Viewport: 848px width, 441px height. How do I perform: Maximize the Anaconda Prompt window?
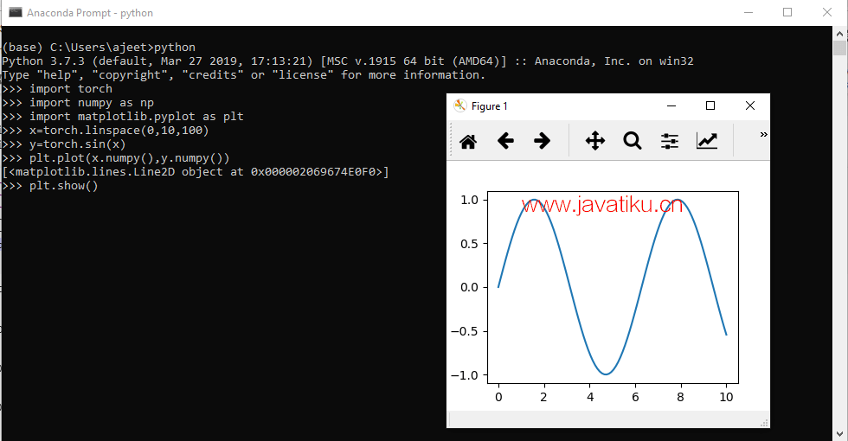[x=787, y=12]
